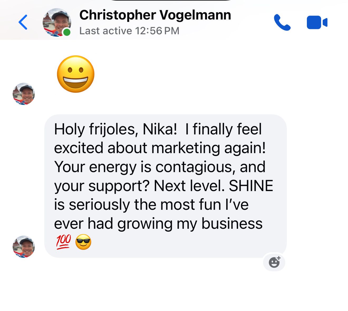Start an audio call with Christopher
This screenshot has width=348, height=311.
tap(282, 22)
